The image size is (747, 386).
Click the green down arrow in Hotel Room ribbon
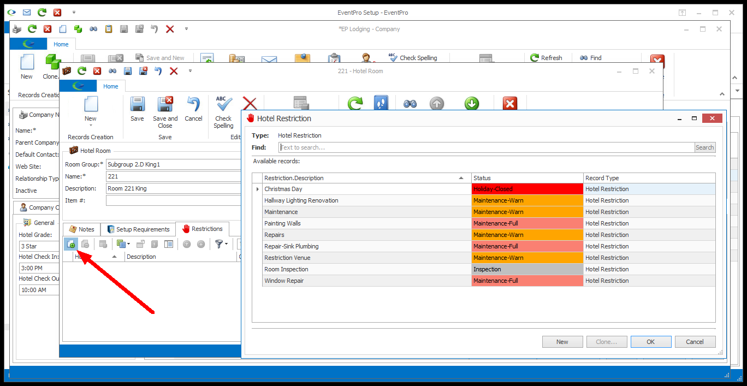(472, 103)
